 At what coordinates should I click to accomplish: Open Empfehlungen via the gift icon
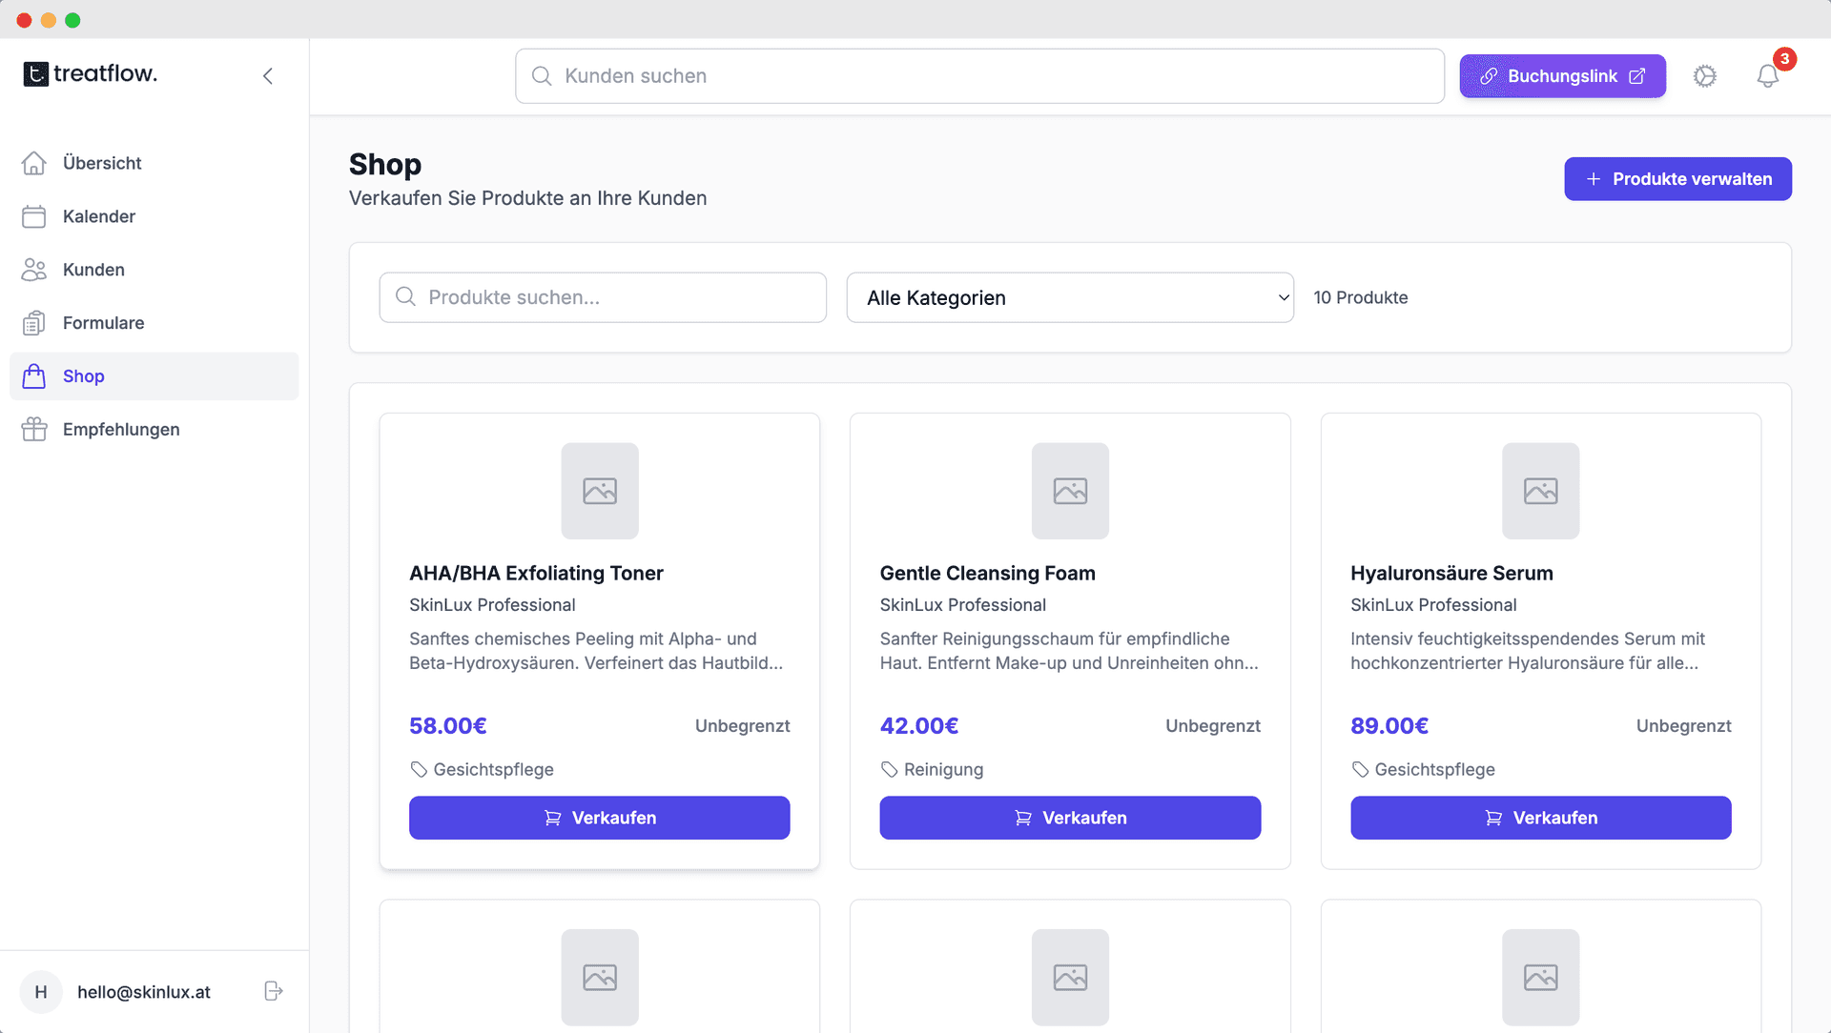[x=34, y=429]
